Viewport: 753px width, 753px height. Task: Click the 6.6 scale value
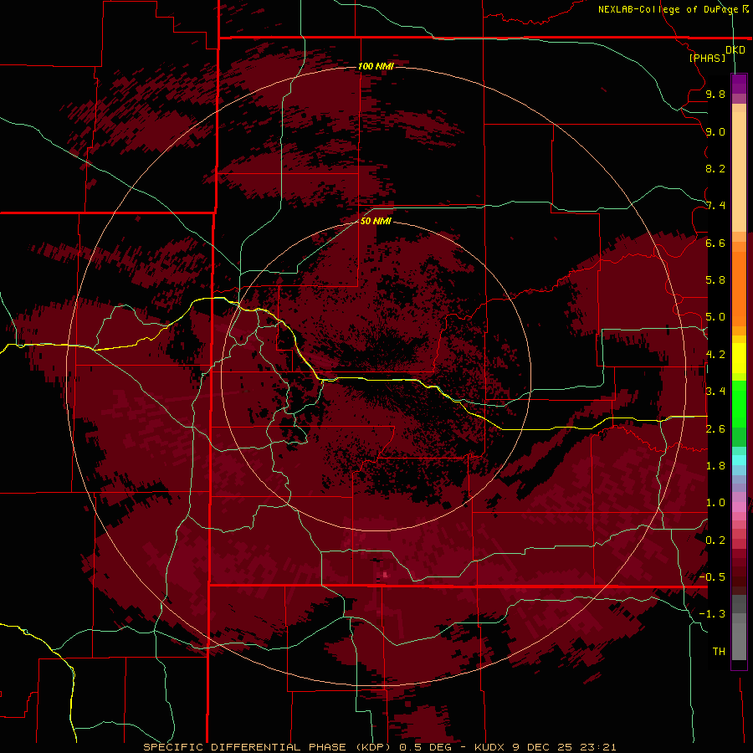pyautogui.click(x=715, y=243)
